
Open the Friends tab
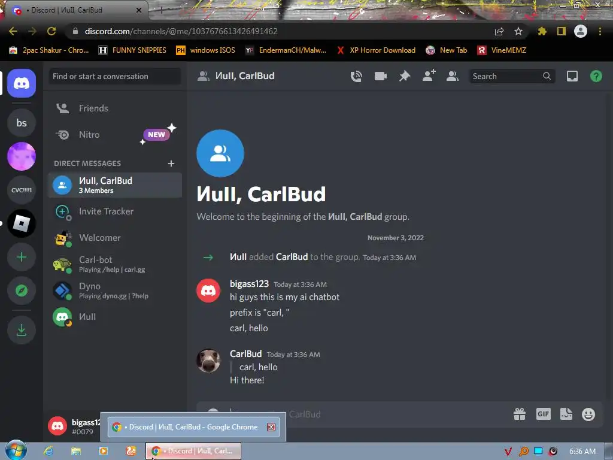pos(115,108)
